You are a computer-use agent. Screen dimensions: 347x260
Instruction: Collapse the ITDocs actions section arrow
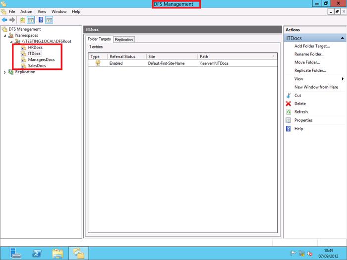coord(343,38)
